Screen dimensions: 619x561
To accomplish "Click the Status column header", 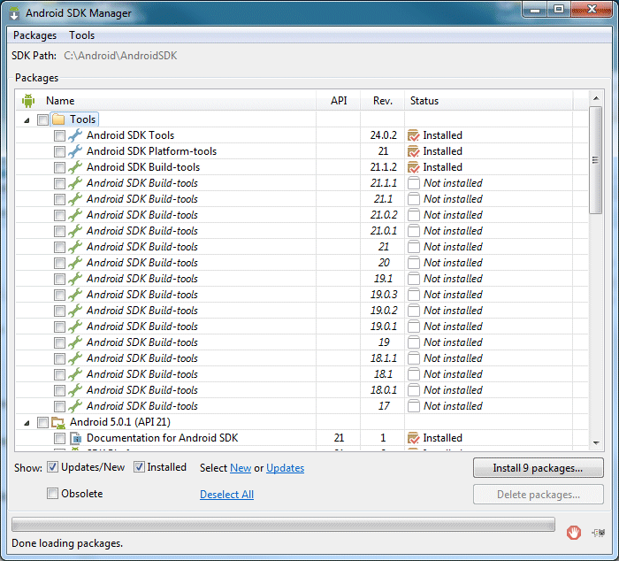I will [x=489, y=101].
